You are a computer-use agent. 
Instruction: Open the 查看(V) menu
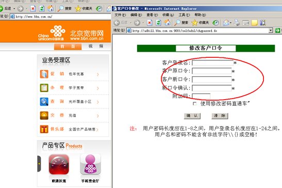(x=152, y=15)
